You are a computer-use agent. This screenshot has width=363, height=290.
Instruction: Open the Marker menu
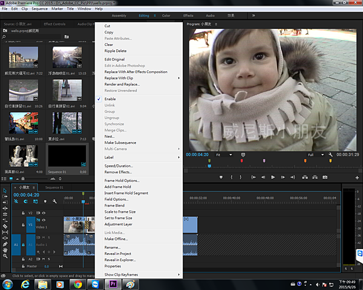[57, 9]
